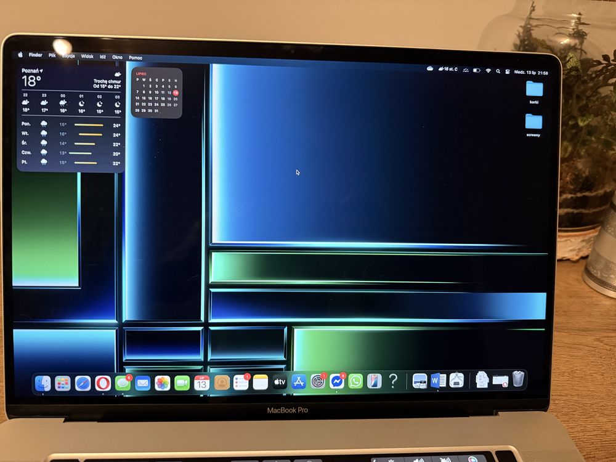Screen dimensions: 616x462
Task: Open the Widok menu
Action: (x=87, y=56)
